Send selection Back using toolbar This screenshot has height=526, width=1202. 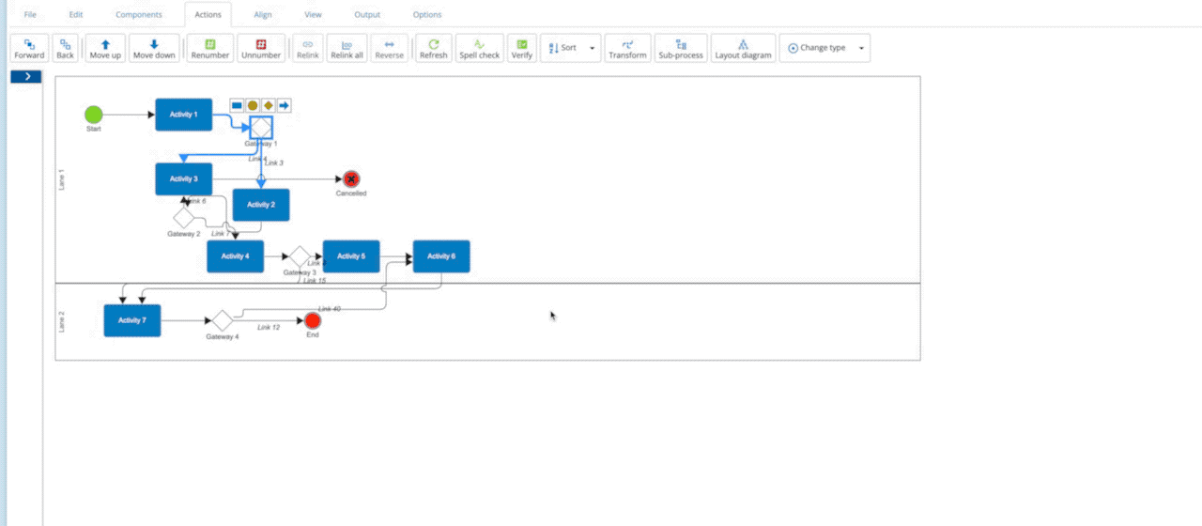(x=65, y=49)
